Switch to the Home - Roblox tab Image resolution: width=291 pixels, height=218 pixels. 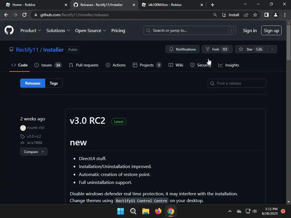pyautogui.click(x=35, y=5)
